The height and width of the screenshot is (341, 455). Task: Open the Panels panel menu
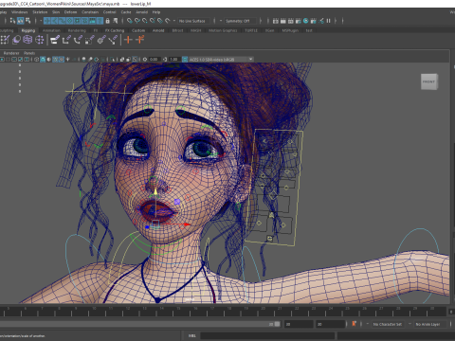point(29,53)
